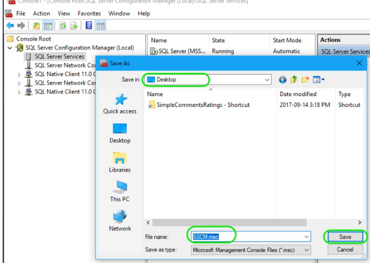Click the Save button
Screen dimensions: 370x265
[x=345, y=237]
